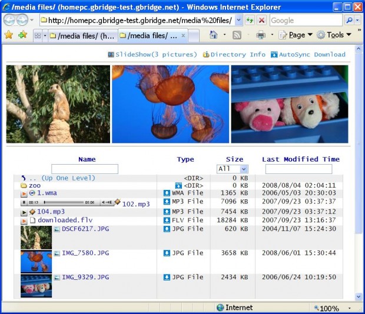Open the Quick Tabs view icon
The image size is (365, 314).
[x=38, y=35]
